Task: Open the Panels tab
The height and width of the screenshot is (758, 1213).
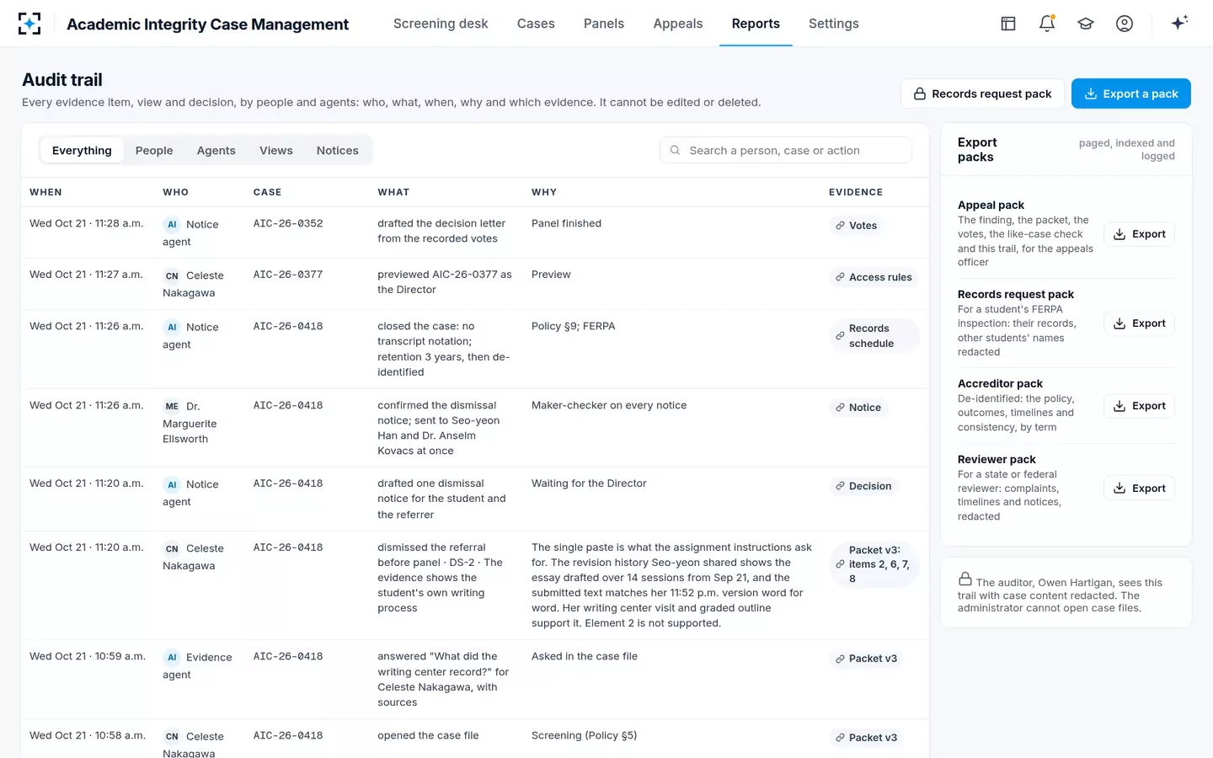Action: pyautogui.click(x=604, y=24)
